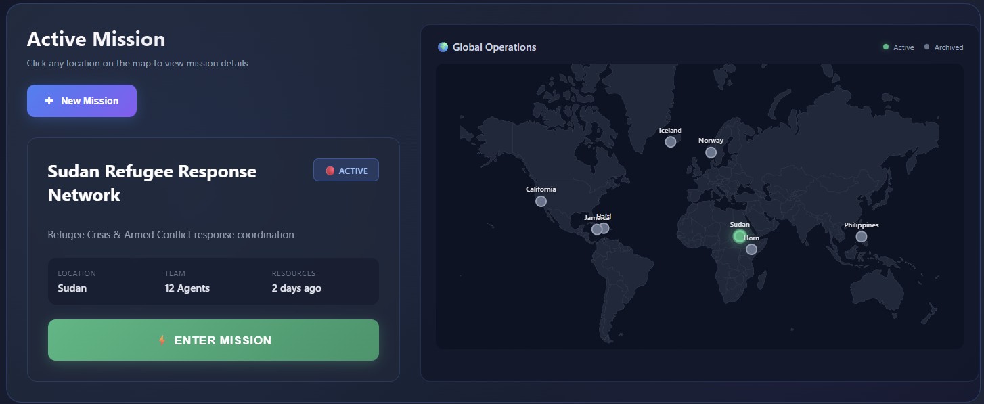Click the globe icon beside Global Operations
The height and width of the screenshot is (404, 984).
443,47
